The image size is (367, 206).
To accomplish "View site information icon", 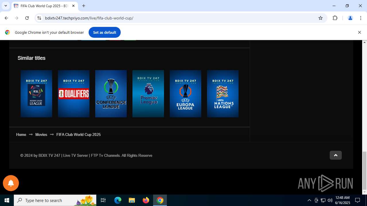I will pyautogui.click(x=39, y=18).
